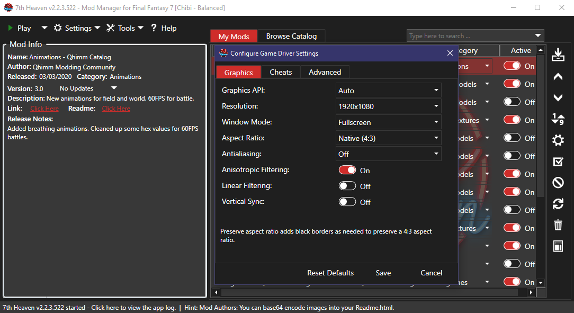Click mod name 'Animations - Qhimm Catalog'
The image size is (574, 313).
(70, 57)
